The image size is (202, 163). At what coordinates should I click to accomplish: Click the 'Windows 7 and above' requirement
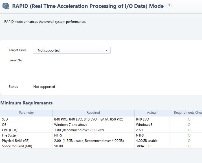click(71, 125)
